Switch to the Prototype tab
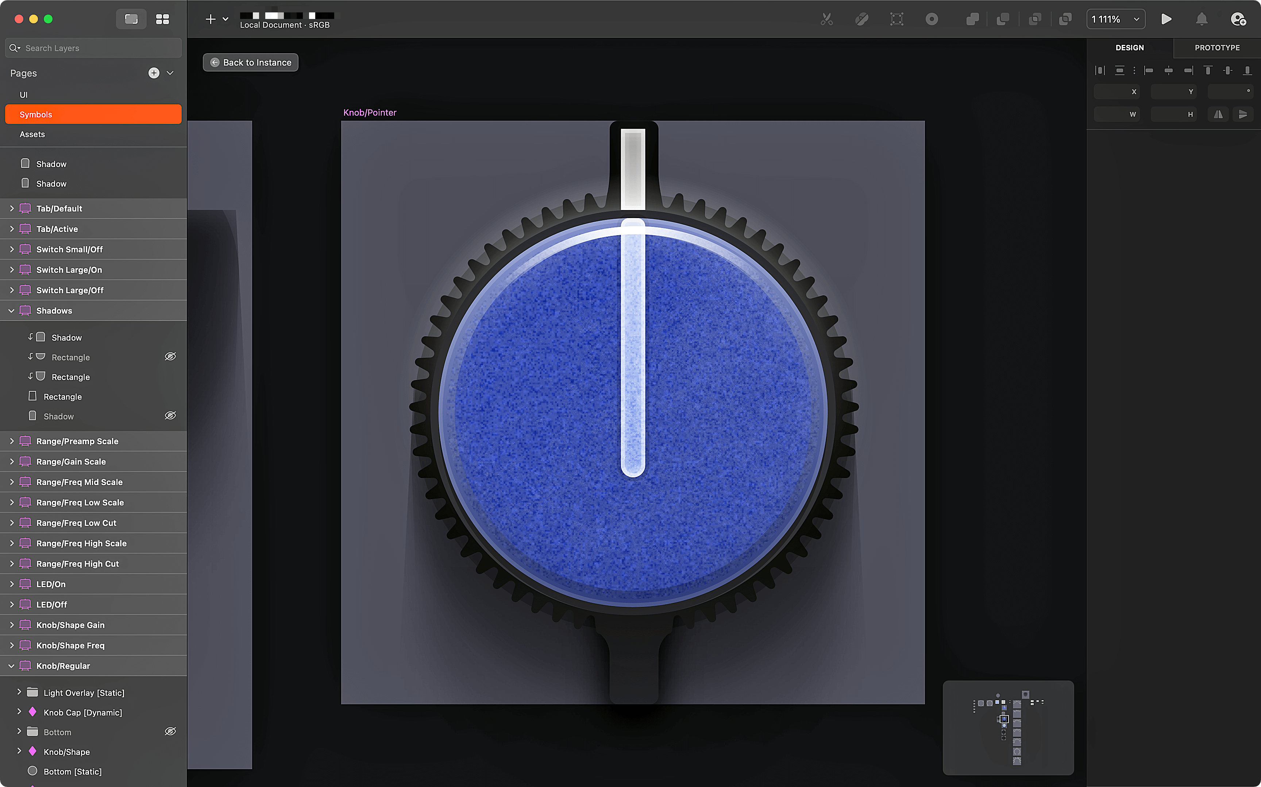The width and height of the screenshot is (1261, 787). click(1217, 47)
